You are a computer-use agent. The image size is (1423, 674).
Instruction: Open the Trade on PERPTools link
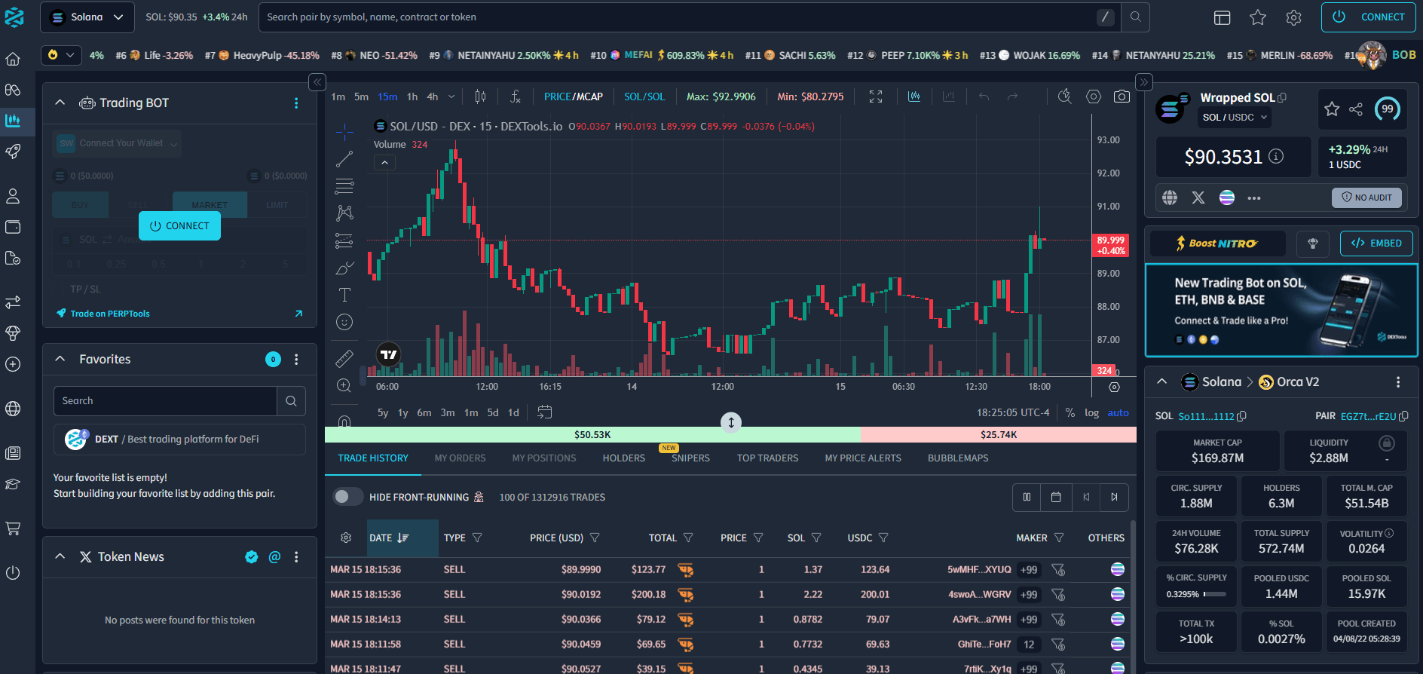pos(110,314)
